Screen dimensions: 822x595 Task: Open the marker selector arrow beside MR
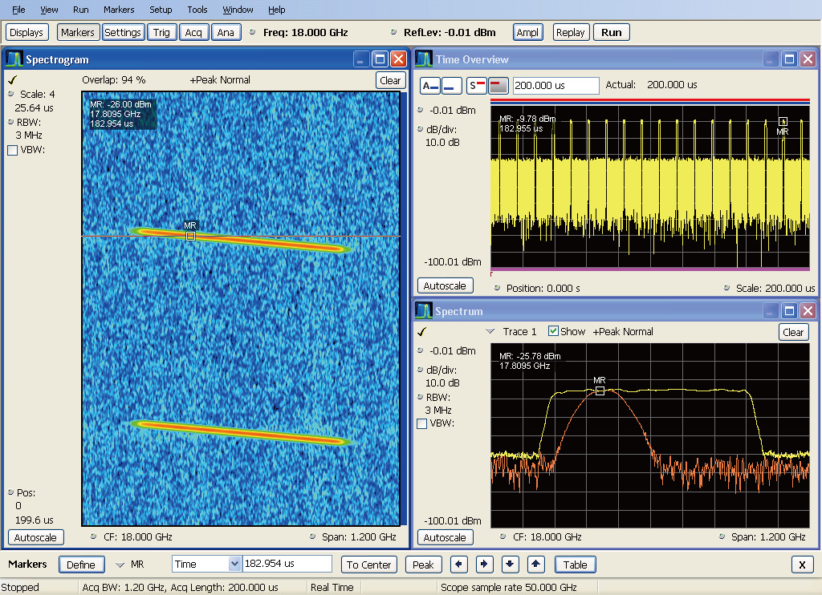click(120, 565)
